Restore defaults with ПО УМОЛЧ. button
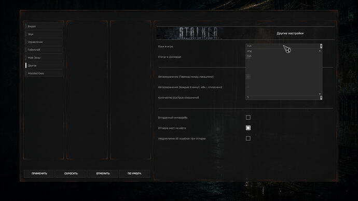Image resolution: width=358 pixels, height=201 pixels. tap(134, 174)
